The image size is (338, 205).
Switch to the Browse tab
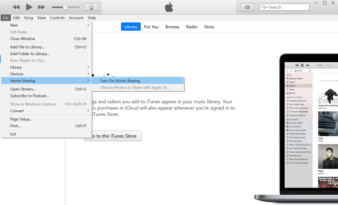click(x=173, y=27)
